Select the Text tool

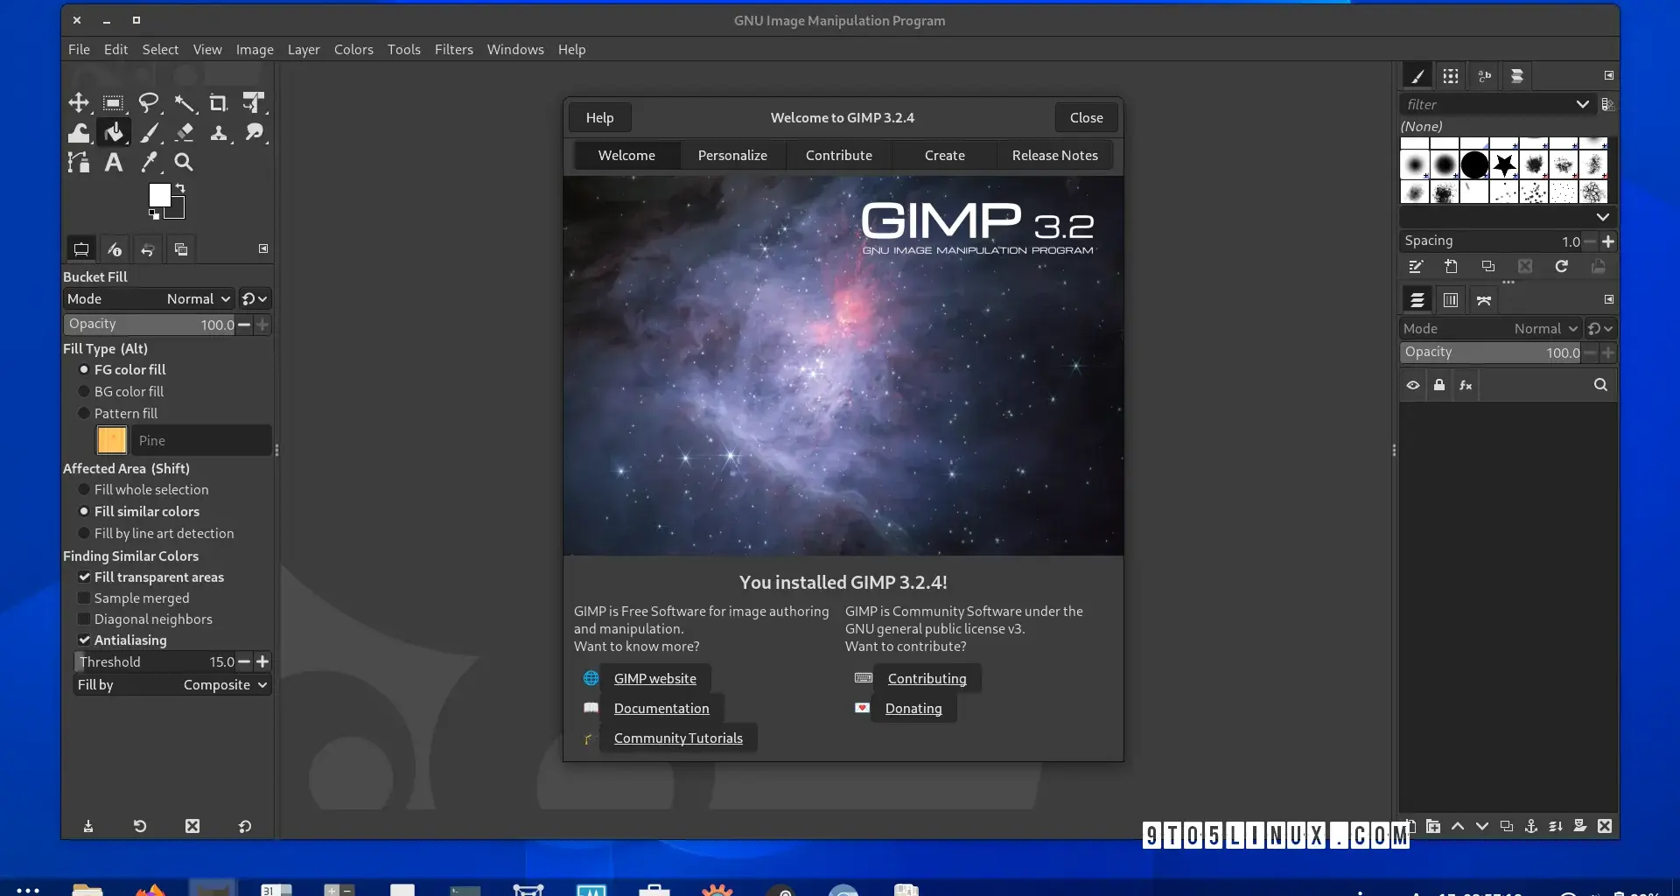(113, 162)
